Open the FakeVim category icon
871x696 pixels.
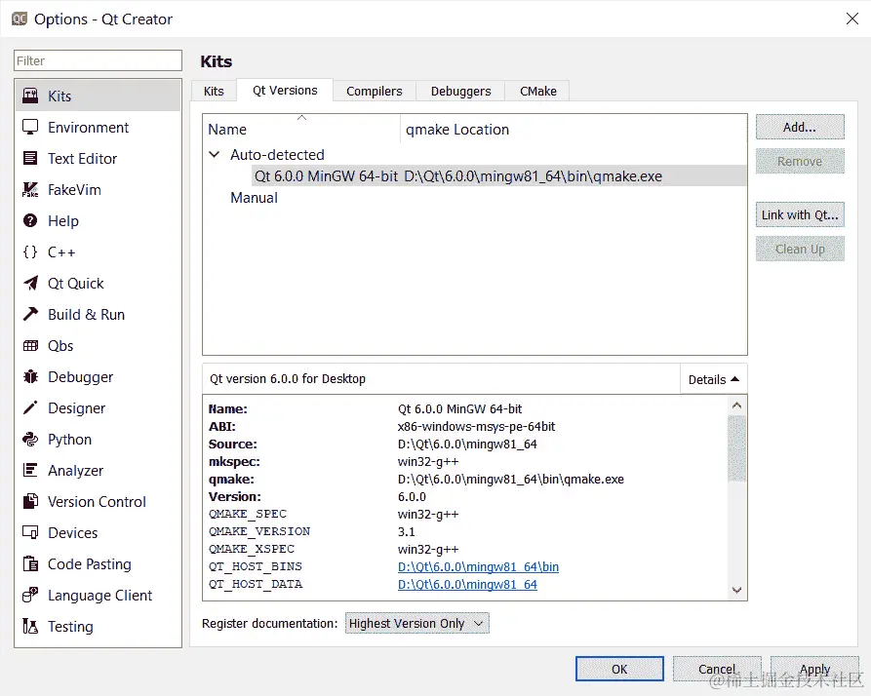[30, 190]
